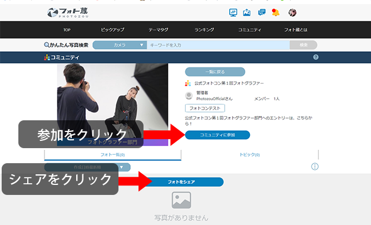This screenshot has height=225, width=371.
Task: Open the messages chat icon
Action: (x=261, y=12)
